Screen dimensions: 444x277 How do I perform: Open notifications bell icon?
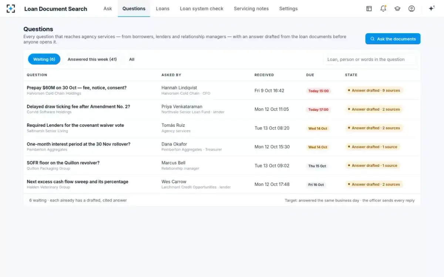(383, 8)
